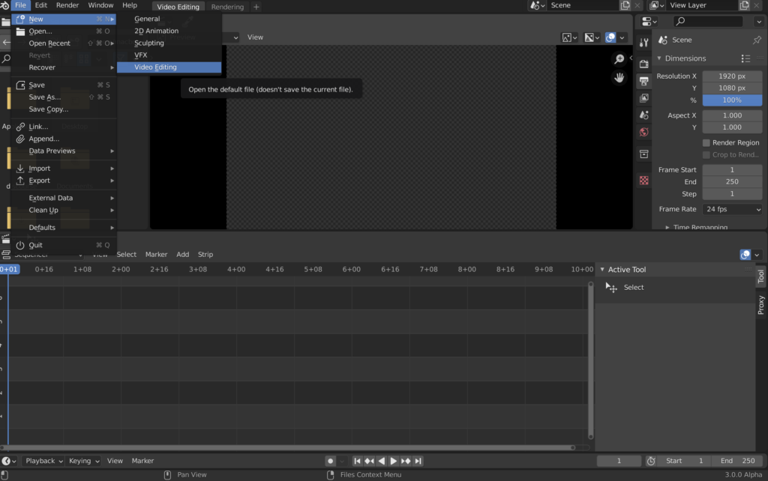768x481 pixels.
Task: Open the Output properties tab icon
Action: (x=643, y=81)
